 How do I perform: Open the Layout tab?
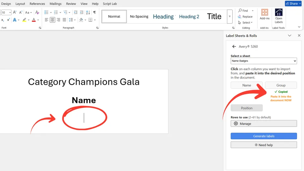[20, 4]
